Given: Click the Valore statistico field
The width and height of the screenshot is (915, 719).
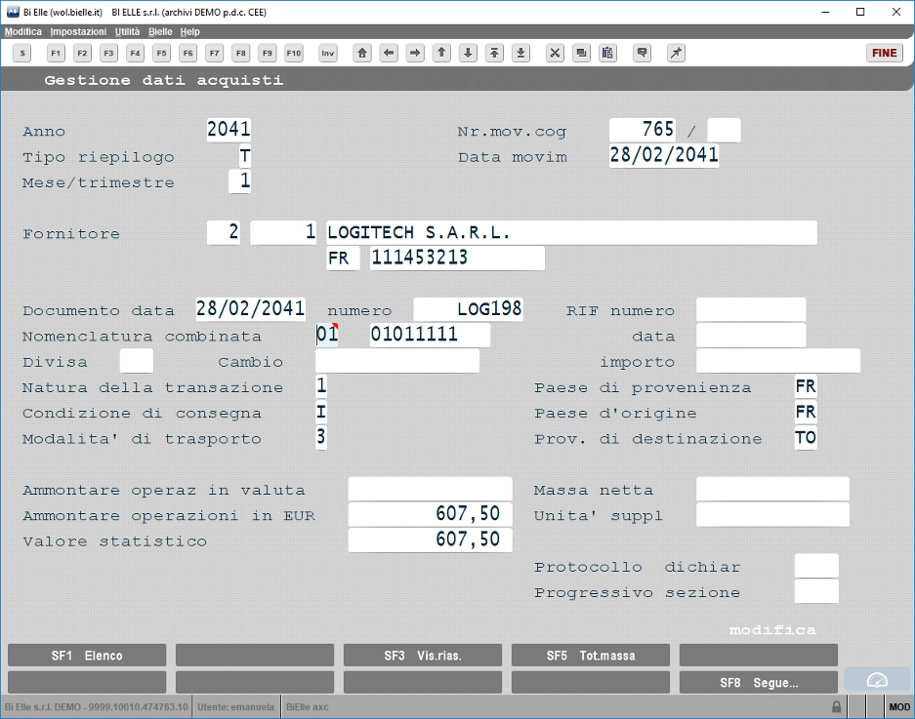Looking at the screenshot, I should coord(430,539).
